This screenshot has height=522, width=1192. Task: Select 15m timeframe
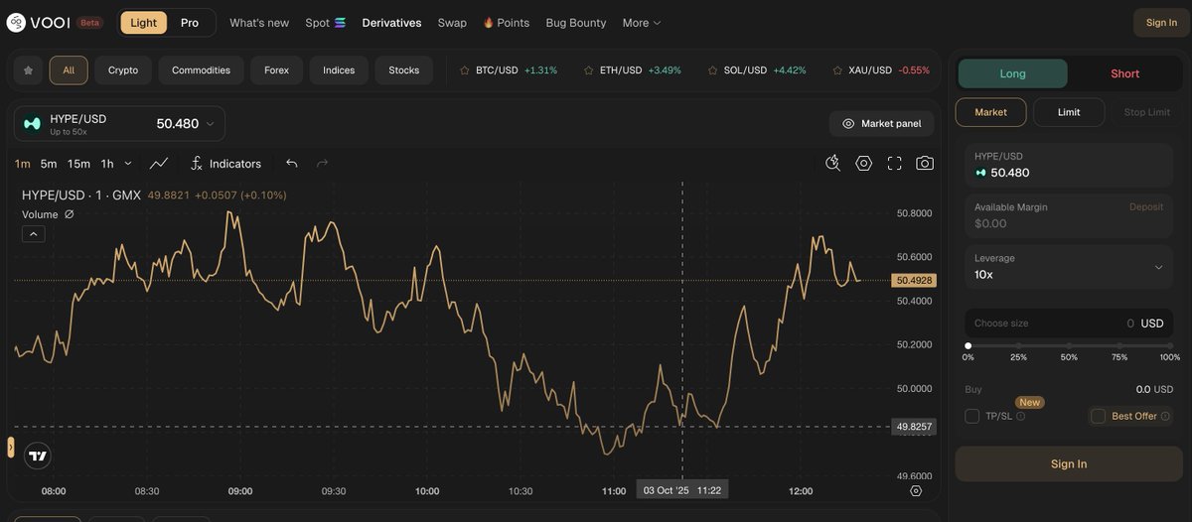click(78, 164)
